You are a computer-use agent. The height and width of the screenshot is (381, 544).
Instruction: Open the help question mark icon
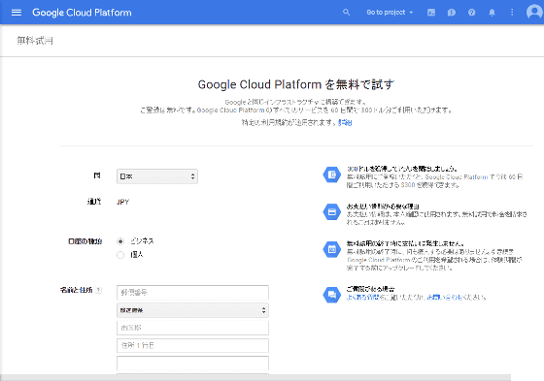(x=471, y=13)
